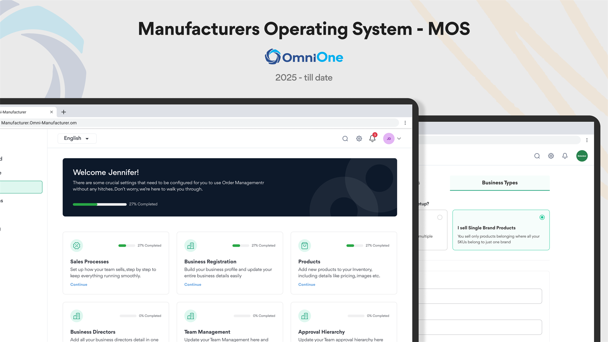Open the search icon in Omni-Manufacturer header
The width and height of the screenshot is (608, 342).
pyautogui.click(x=345, y=139)
